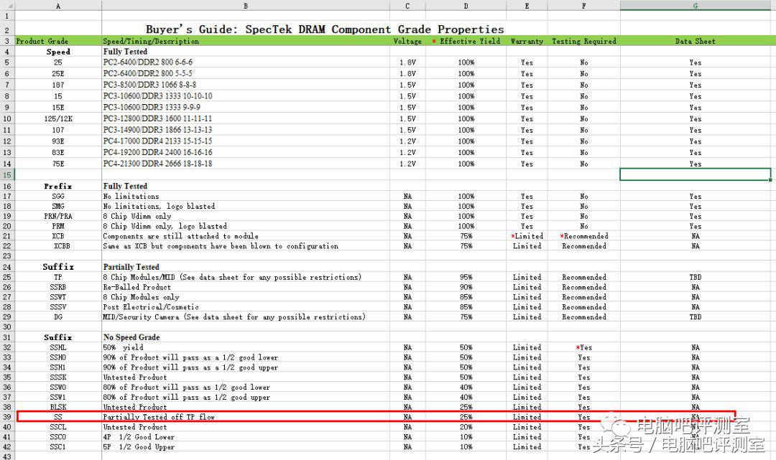Click PC3-8500/DDR3 1066 8-8-8 cell
Image resolution: width=776 pixels, height=460 pixels.
(x=246, y=85)
